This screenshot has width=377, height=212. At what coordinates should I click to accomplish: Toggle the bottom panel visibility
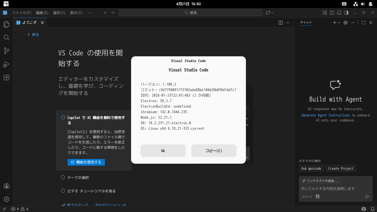tap(339, 13)
